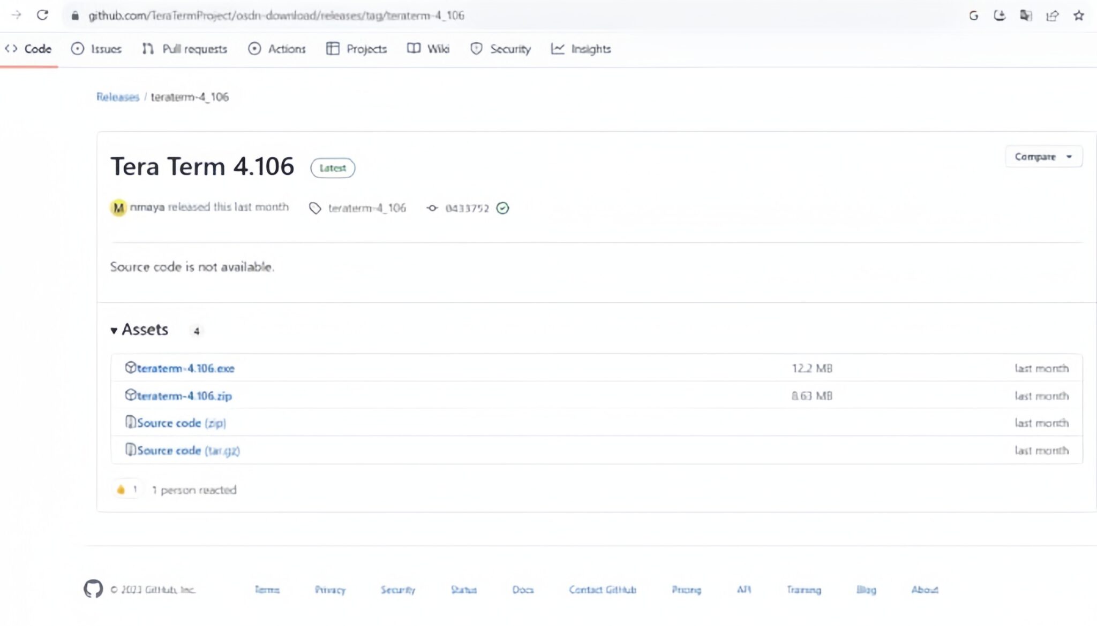Screen dimensions: 1097x626
Task: Switch to the Pull requests tab
Action: pyautogui.click(x=185, y=49)
